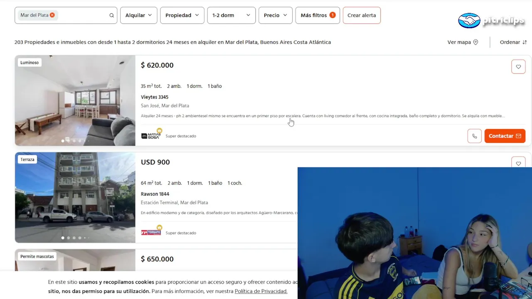This screenshot has height=299, width=532.
Task: Click the 203 Propiedades results heading
Action: coord(172,42)
